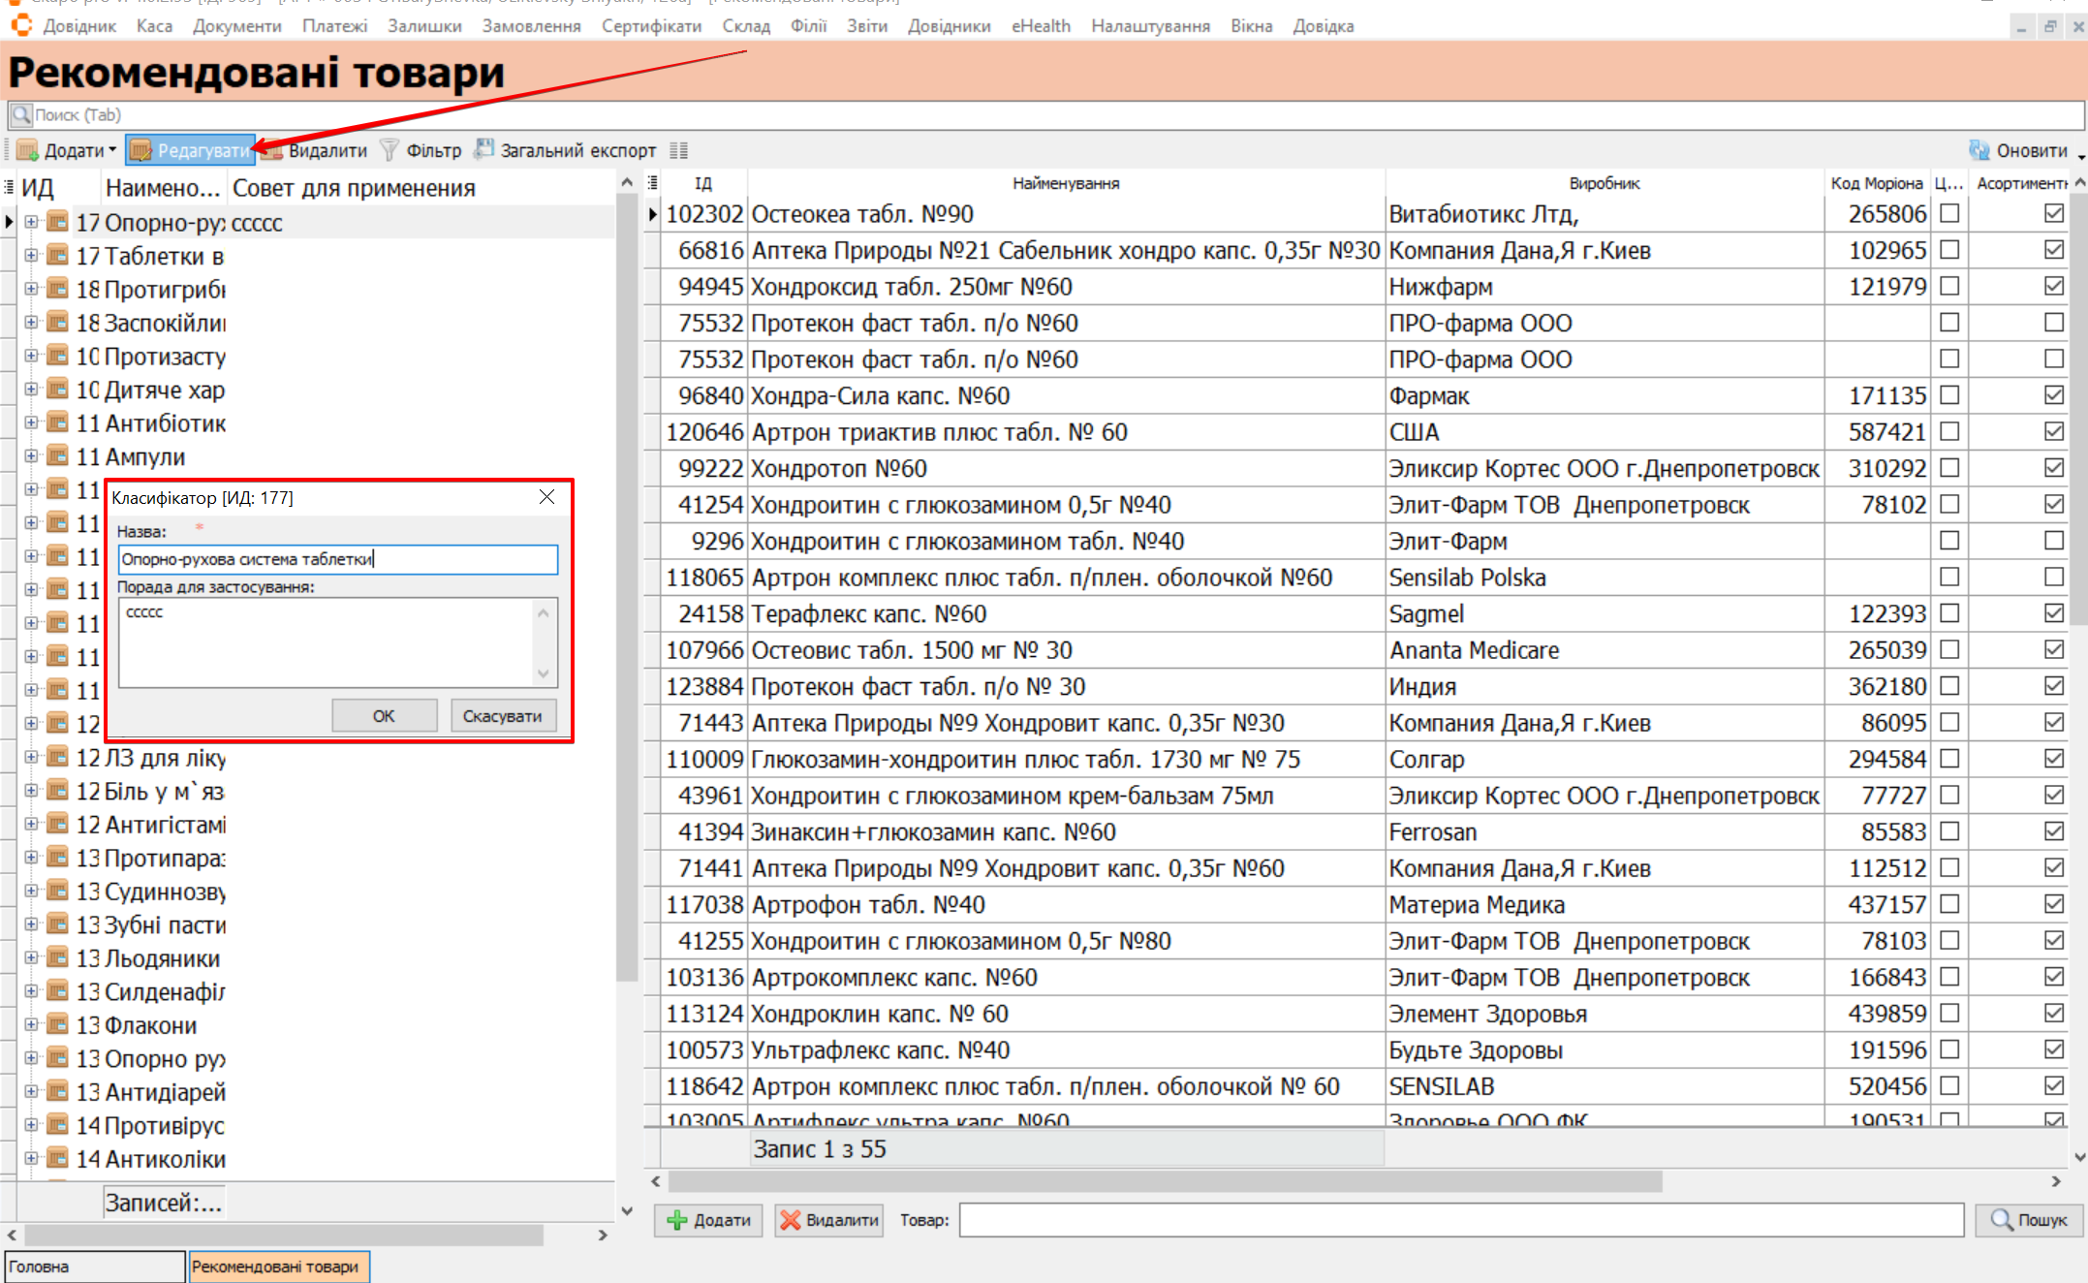
Task: Click Загальний експорт export icon
Action: (483, 150)
